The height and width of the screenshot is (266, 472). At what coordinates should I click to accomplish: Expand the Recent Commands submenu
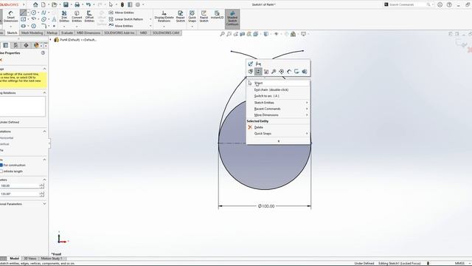coord(278,109)
